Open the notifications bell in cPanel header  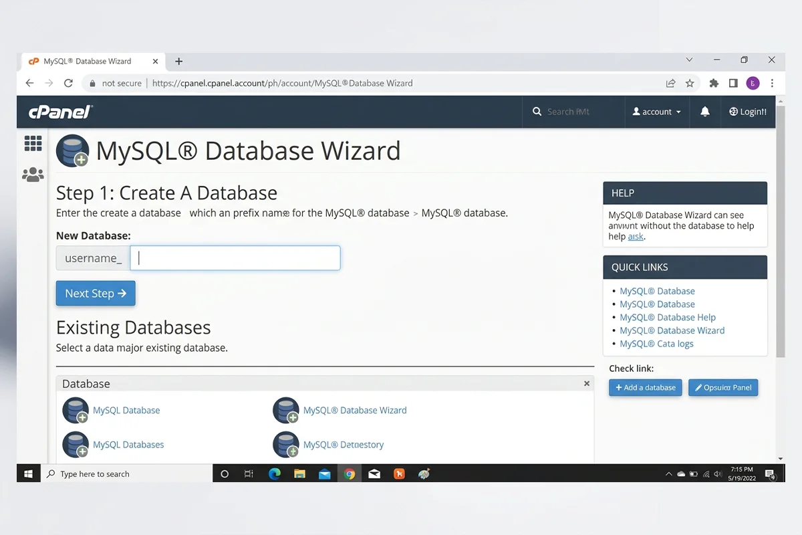click(x=704, y=112)
